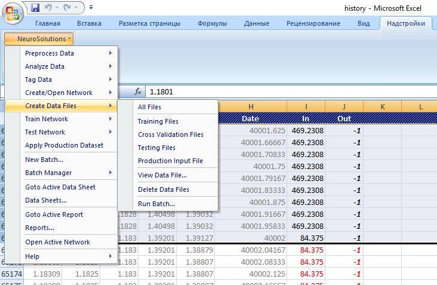Select the cell containing 40002.04167
This screenshot has height=285, width=437.
(251, 250)
